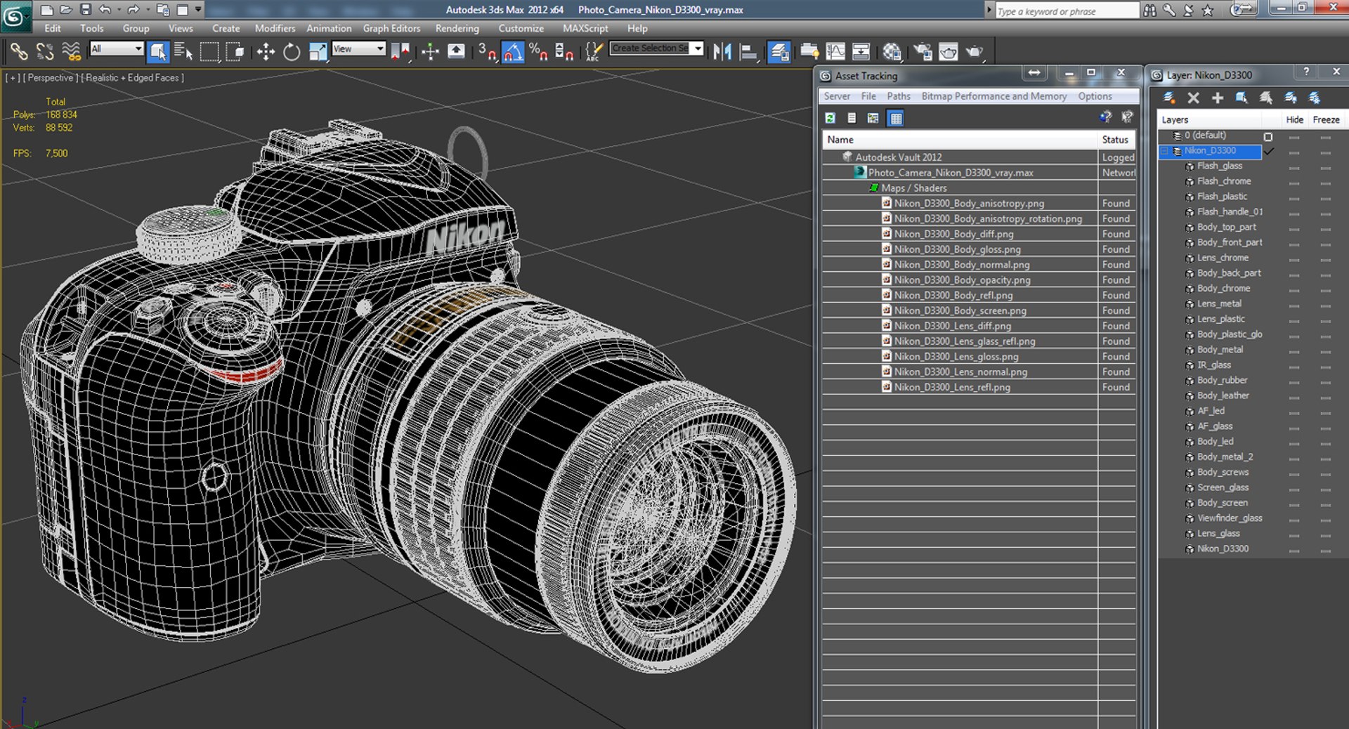Open Edit Named Selection Sets
Screen dimensions: 1349x729
594,51
